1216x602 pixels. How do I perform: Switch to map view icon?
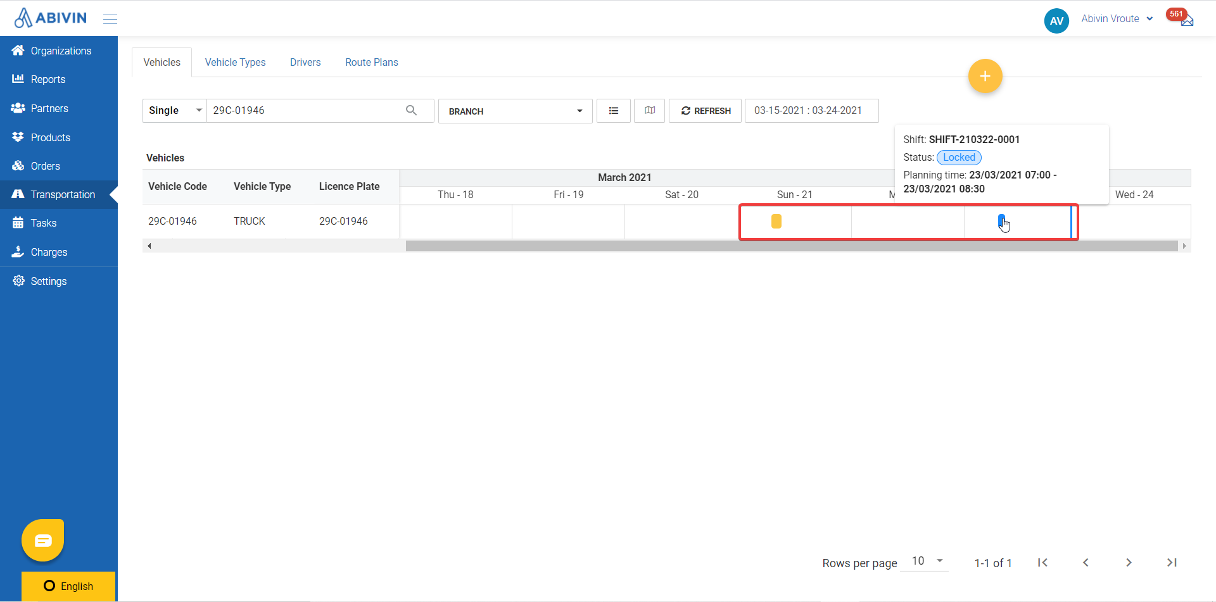coord(649,111)
